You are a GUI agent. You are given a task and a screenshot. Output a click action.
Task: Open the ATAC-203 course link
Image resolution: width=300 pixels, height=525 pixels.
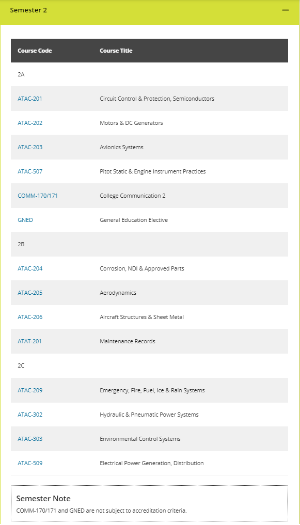point(30,147)
